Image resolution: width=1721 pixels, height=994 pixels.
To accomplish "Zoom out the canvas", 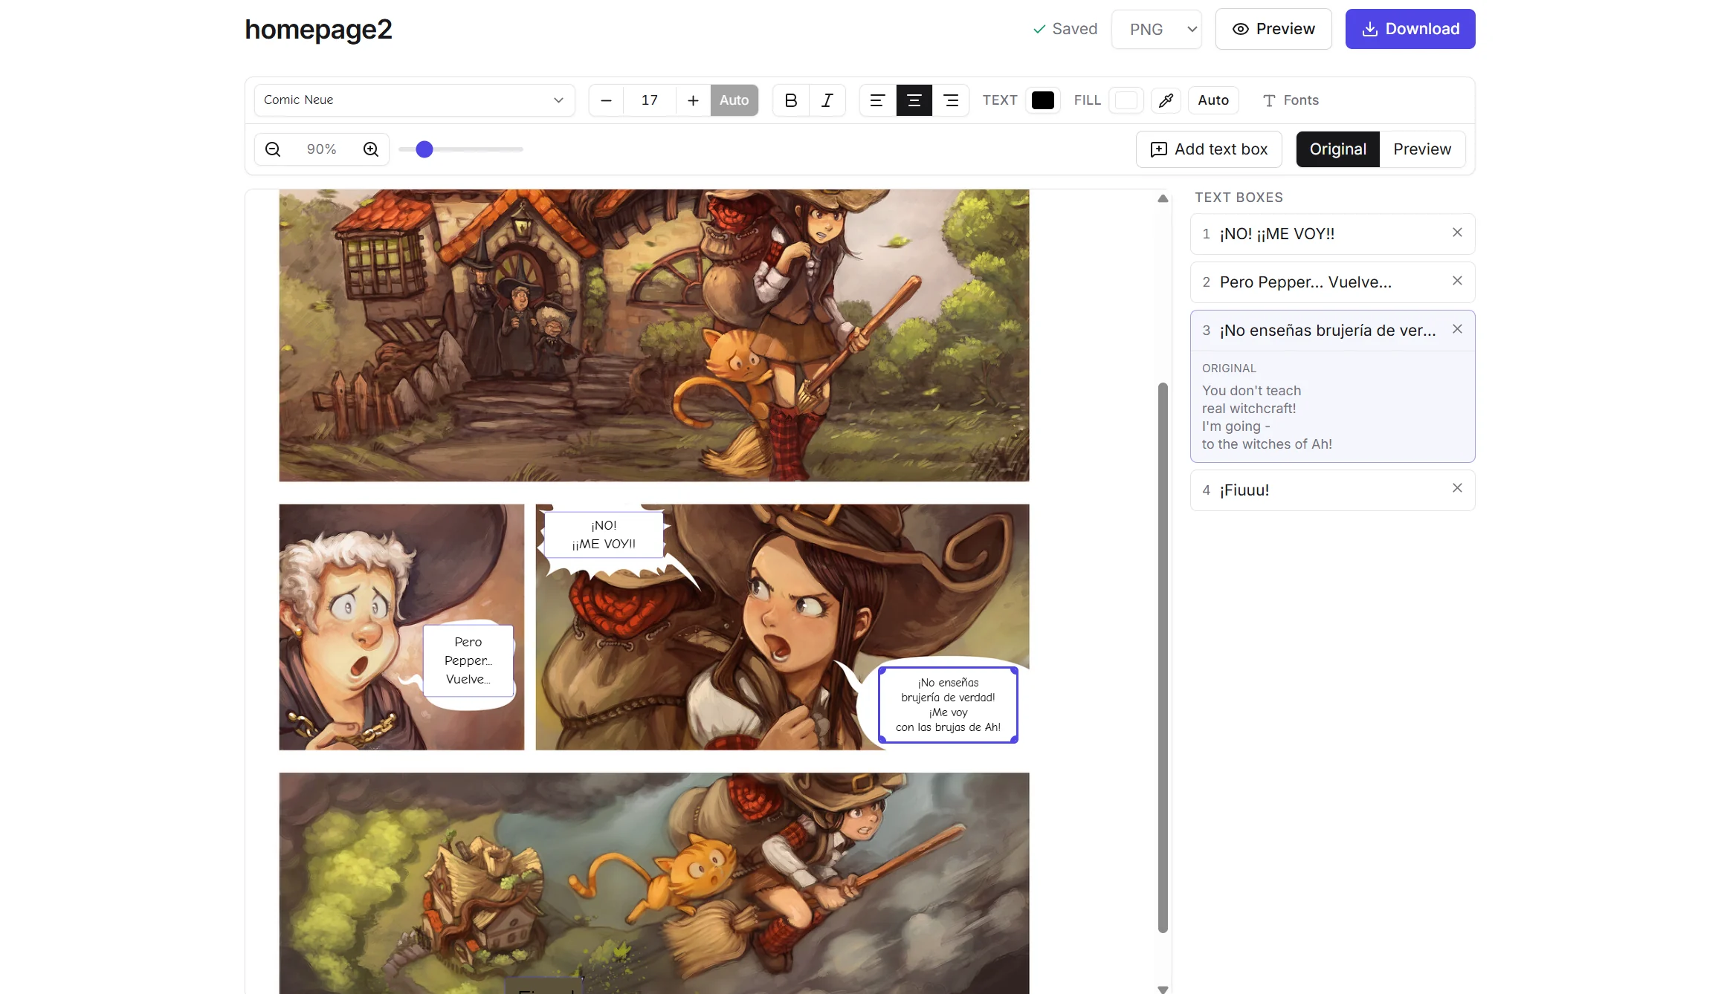I will (273, 149).
